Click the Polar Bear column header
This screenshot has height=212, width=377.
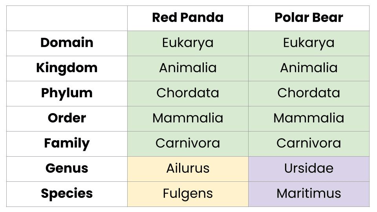309,18
